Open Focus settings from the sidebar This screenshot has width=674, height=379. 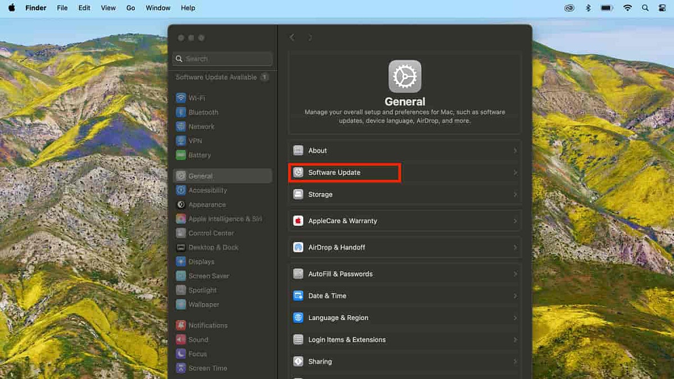pos(198,354)
